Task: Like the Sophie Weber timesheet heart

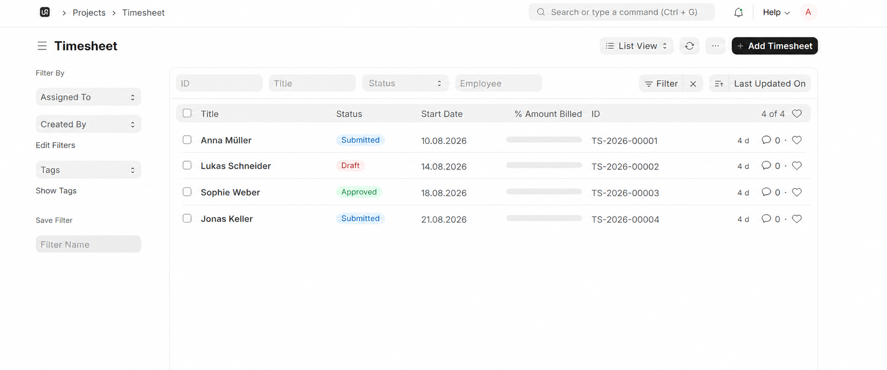Action: coord(797,192)
